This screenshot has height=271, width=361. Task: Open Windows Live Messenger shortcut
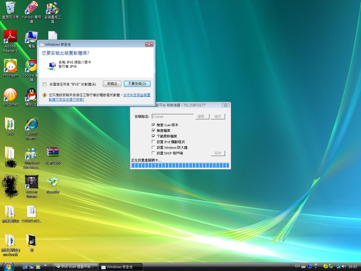(x=31, y=154)
